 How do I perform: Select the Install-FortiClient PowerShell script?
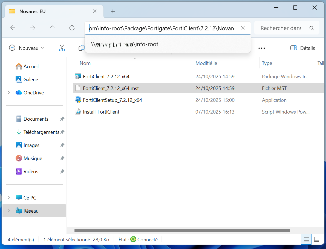(101, 112)
